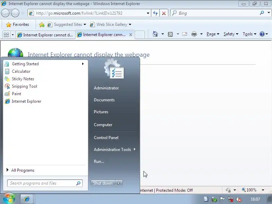
Task: Click status bar privacy report icon
Action: pos(228,190)
